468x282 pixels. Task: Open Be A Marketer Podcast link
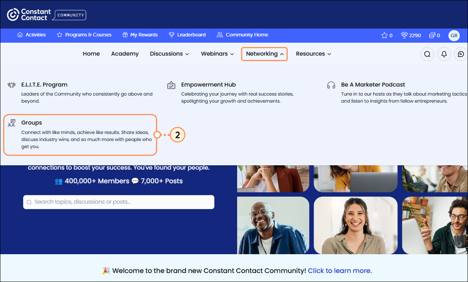click(x=373, y=85)
